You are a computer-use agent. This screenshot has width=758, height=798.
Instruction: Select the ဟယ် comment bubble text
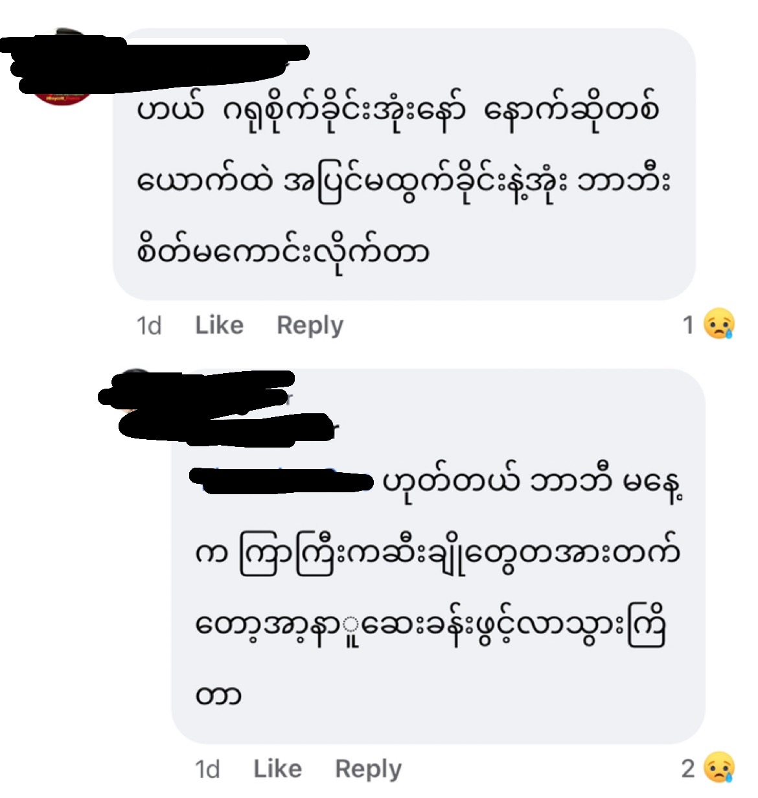[403, 181]
